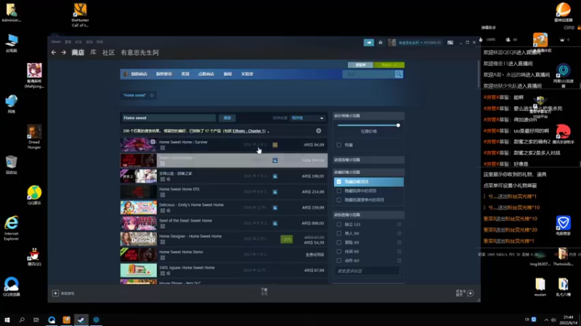Collapse the preferences filter section header

tap(368, 172)
